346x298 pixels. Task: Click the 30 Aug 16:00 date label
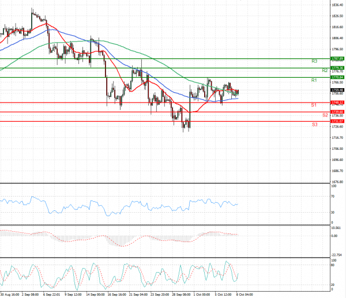10,295
